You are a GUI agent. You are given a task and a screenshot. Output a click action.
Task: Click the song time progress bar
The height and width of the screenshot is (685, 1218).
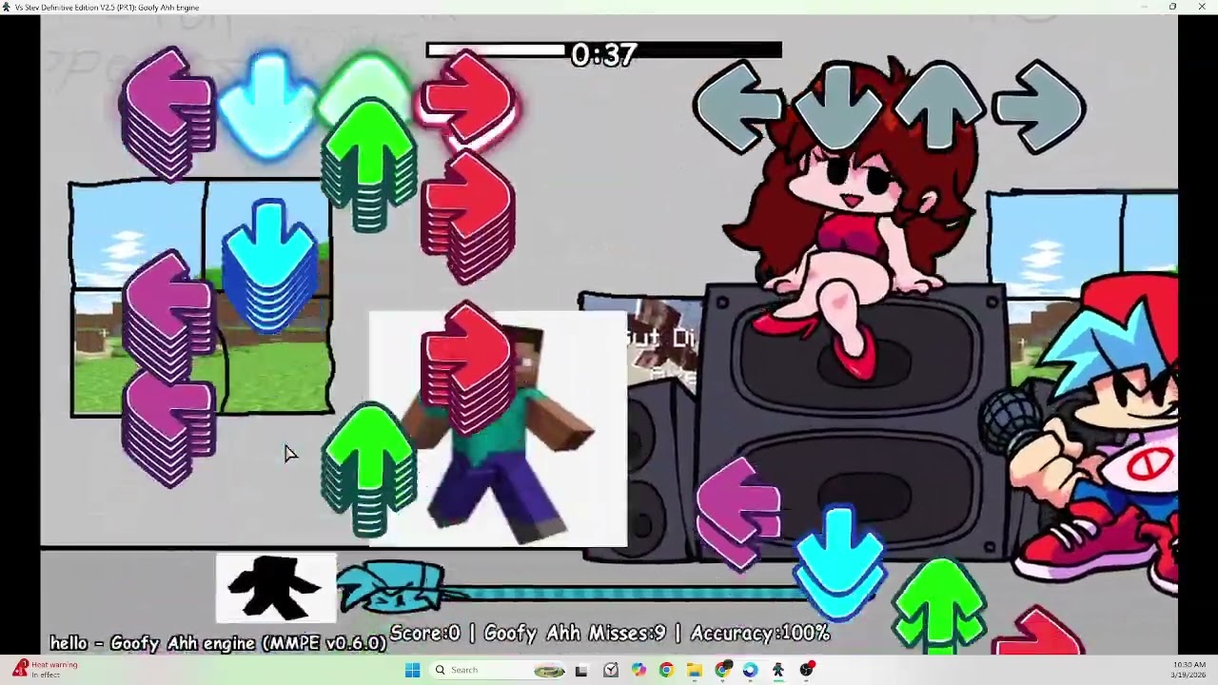(x=604, y=50)
